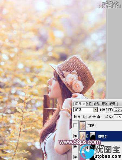The height and width of the screenshot is (160, 122).
Task: Toggle lock image pixels brush icon
Action: [89, 117]
